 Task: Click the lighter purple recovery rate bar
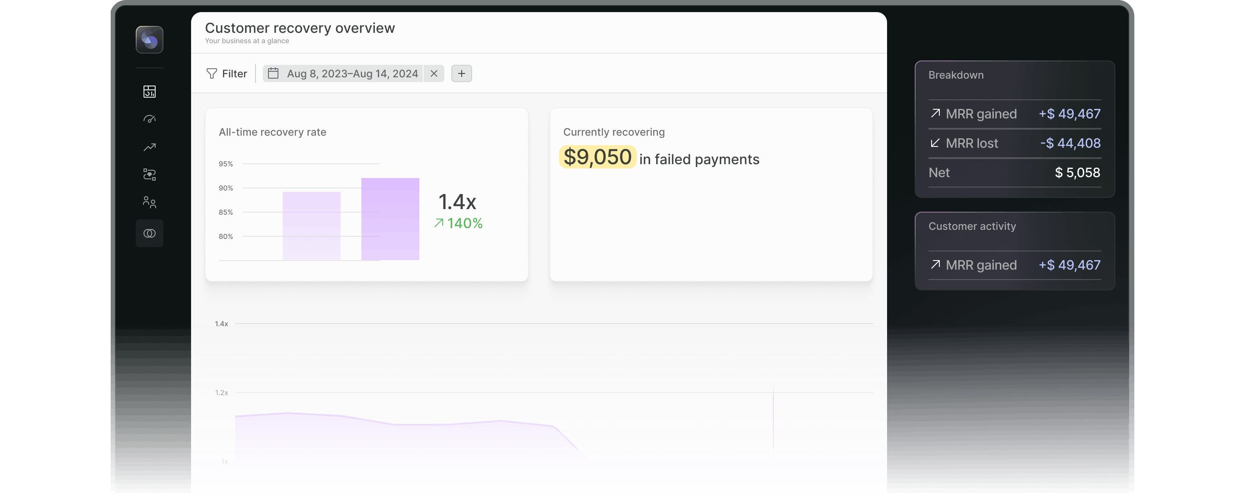[x=311, y=226]
